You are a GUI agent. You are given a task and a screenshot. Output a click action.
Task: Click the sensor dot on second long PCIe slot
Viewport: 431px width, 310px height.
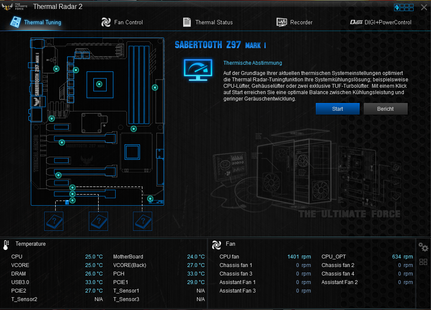tap(58, 175)
